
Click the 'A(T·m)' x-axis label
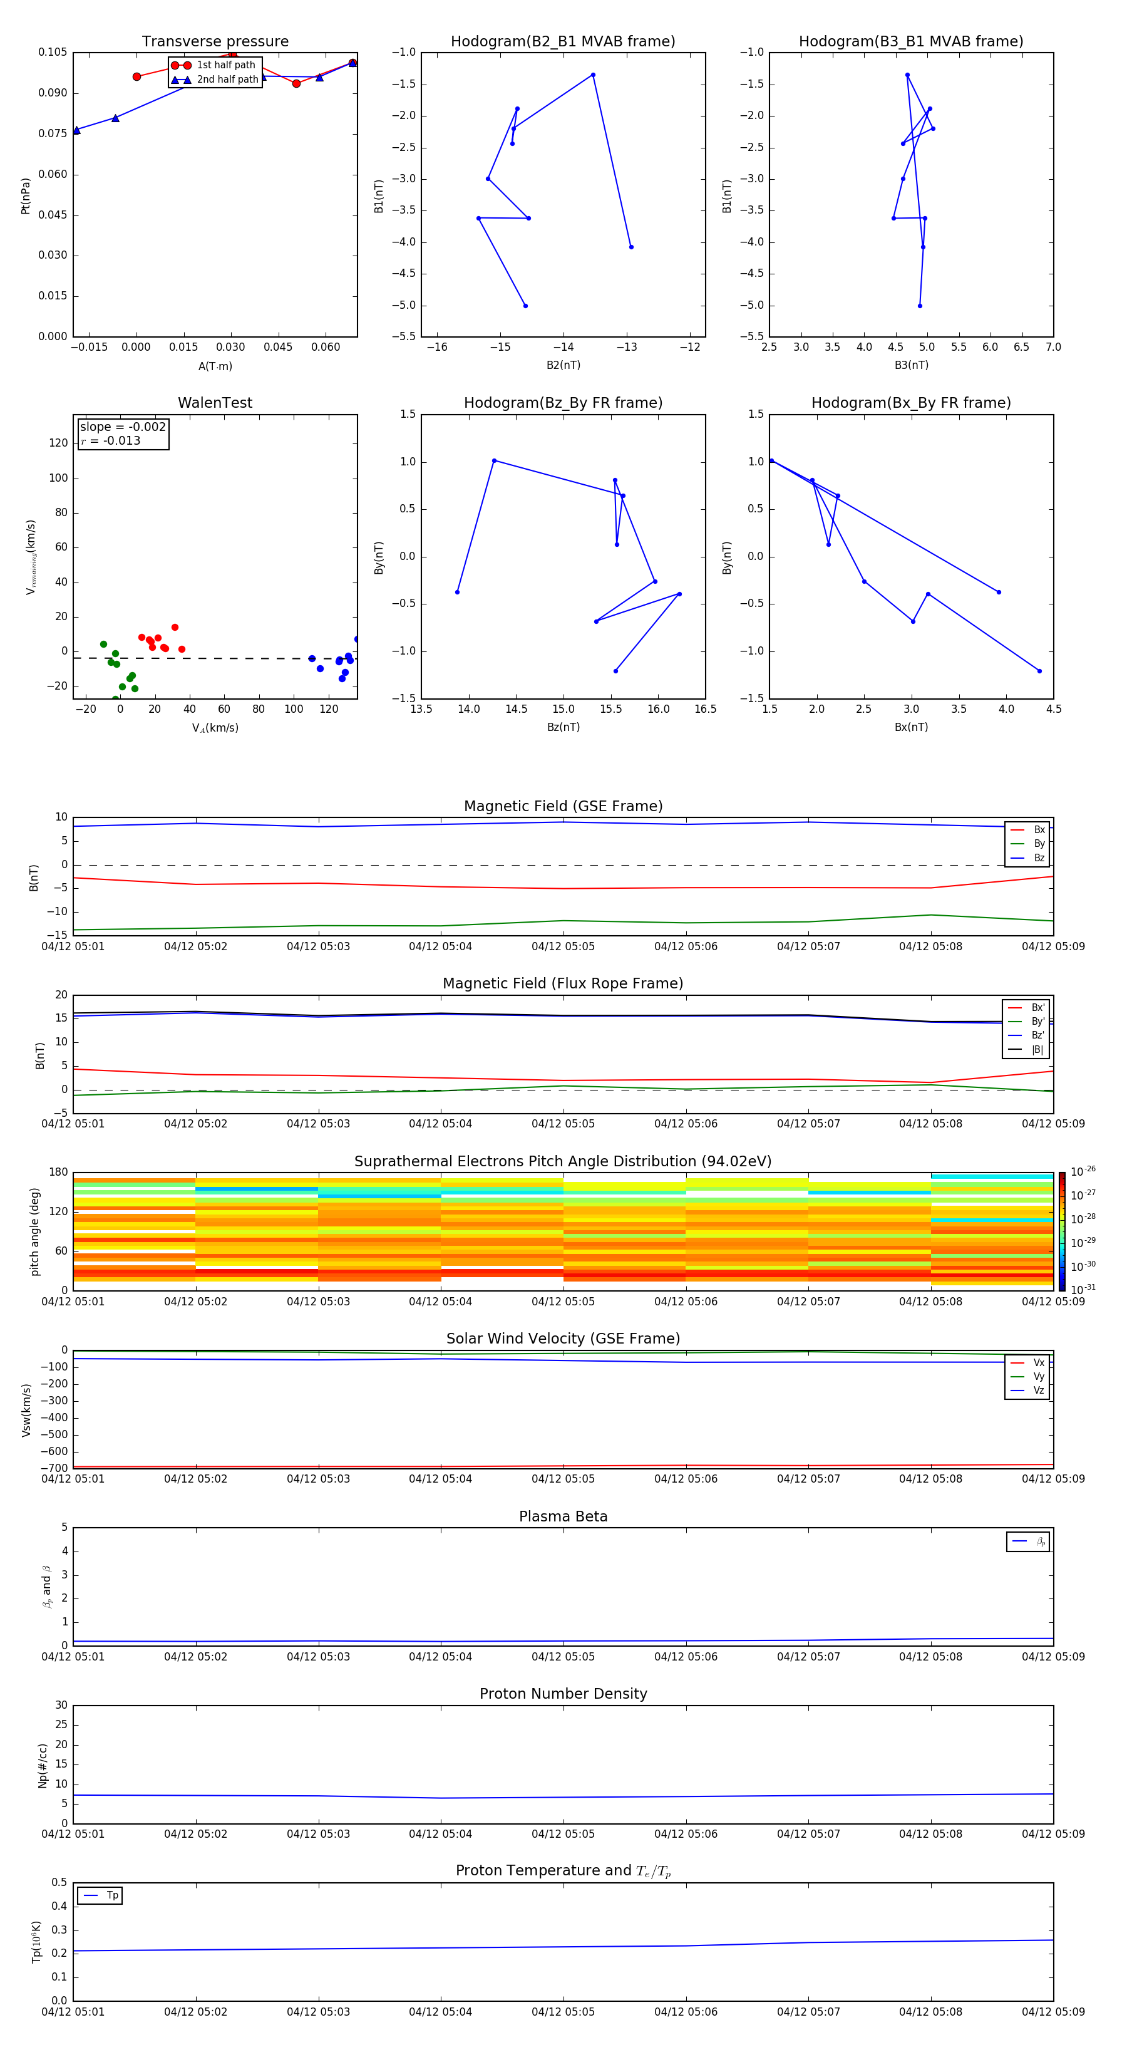pos(215,366)
